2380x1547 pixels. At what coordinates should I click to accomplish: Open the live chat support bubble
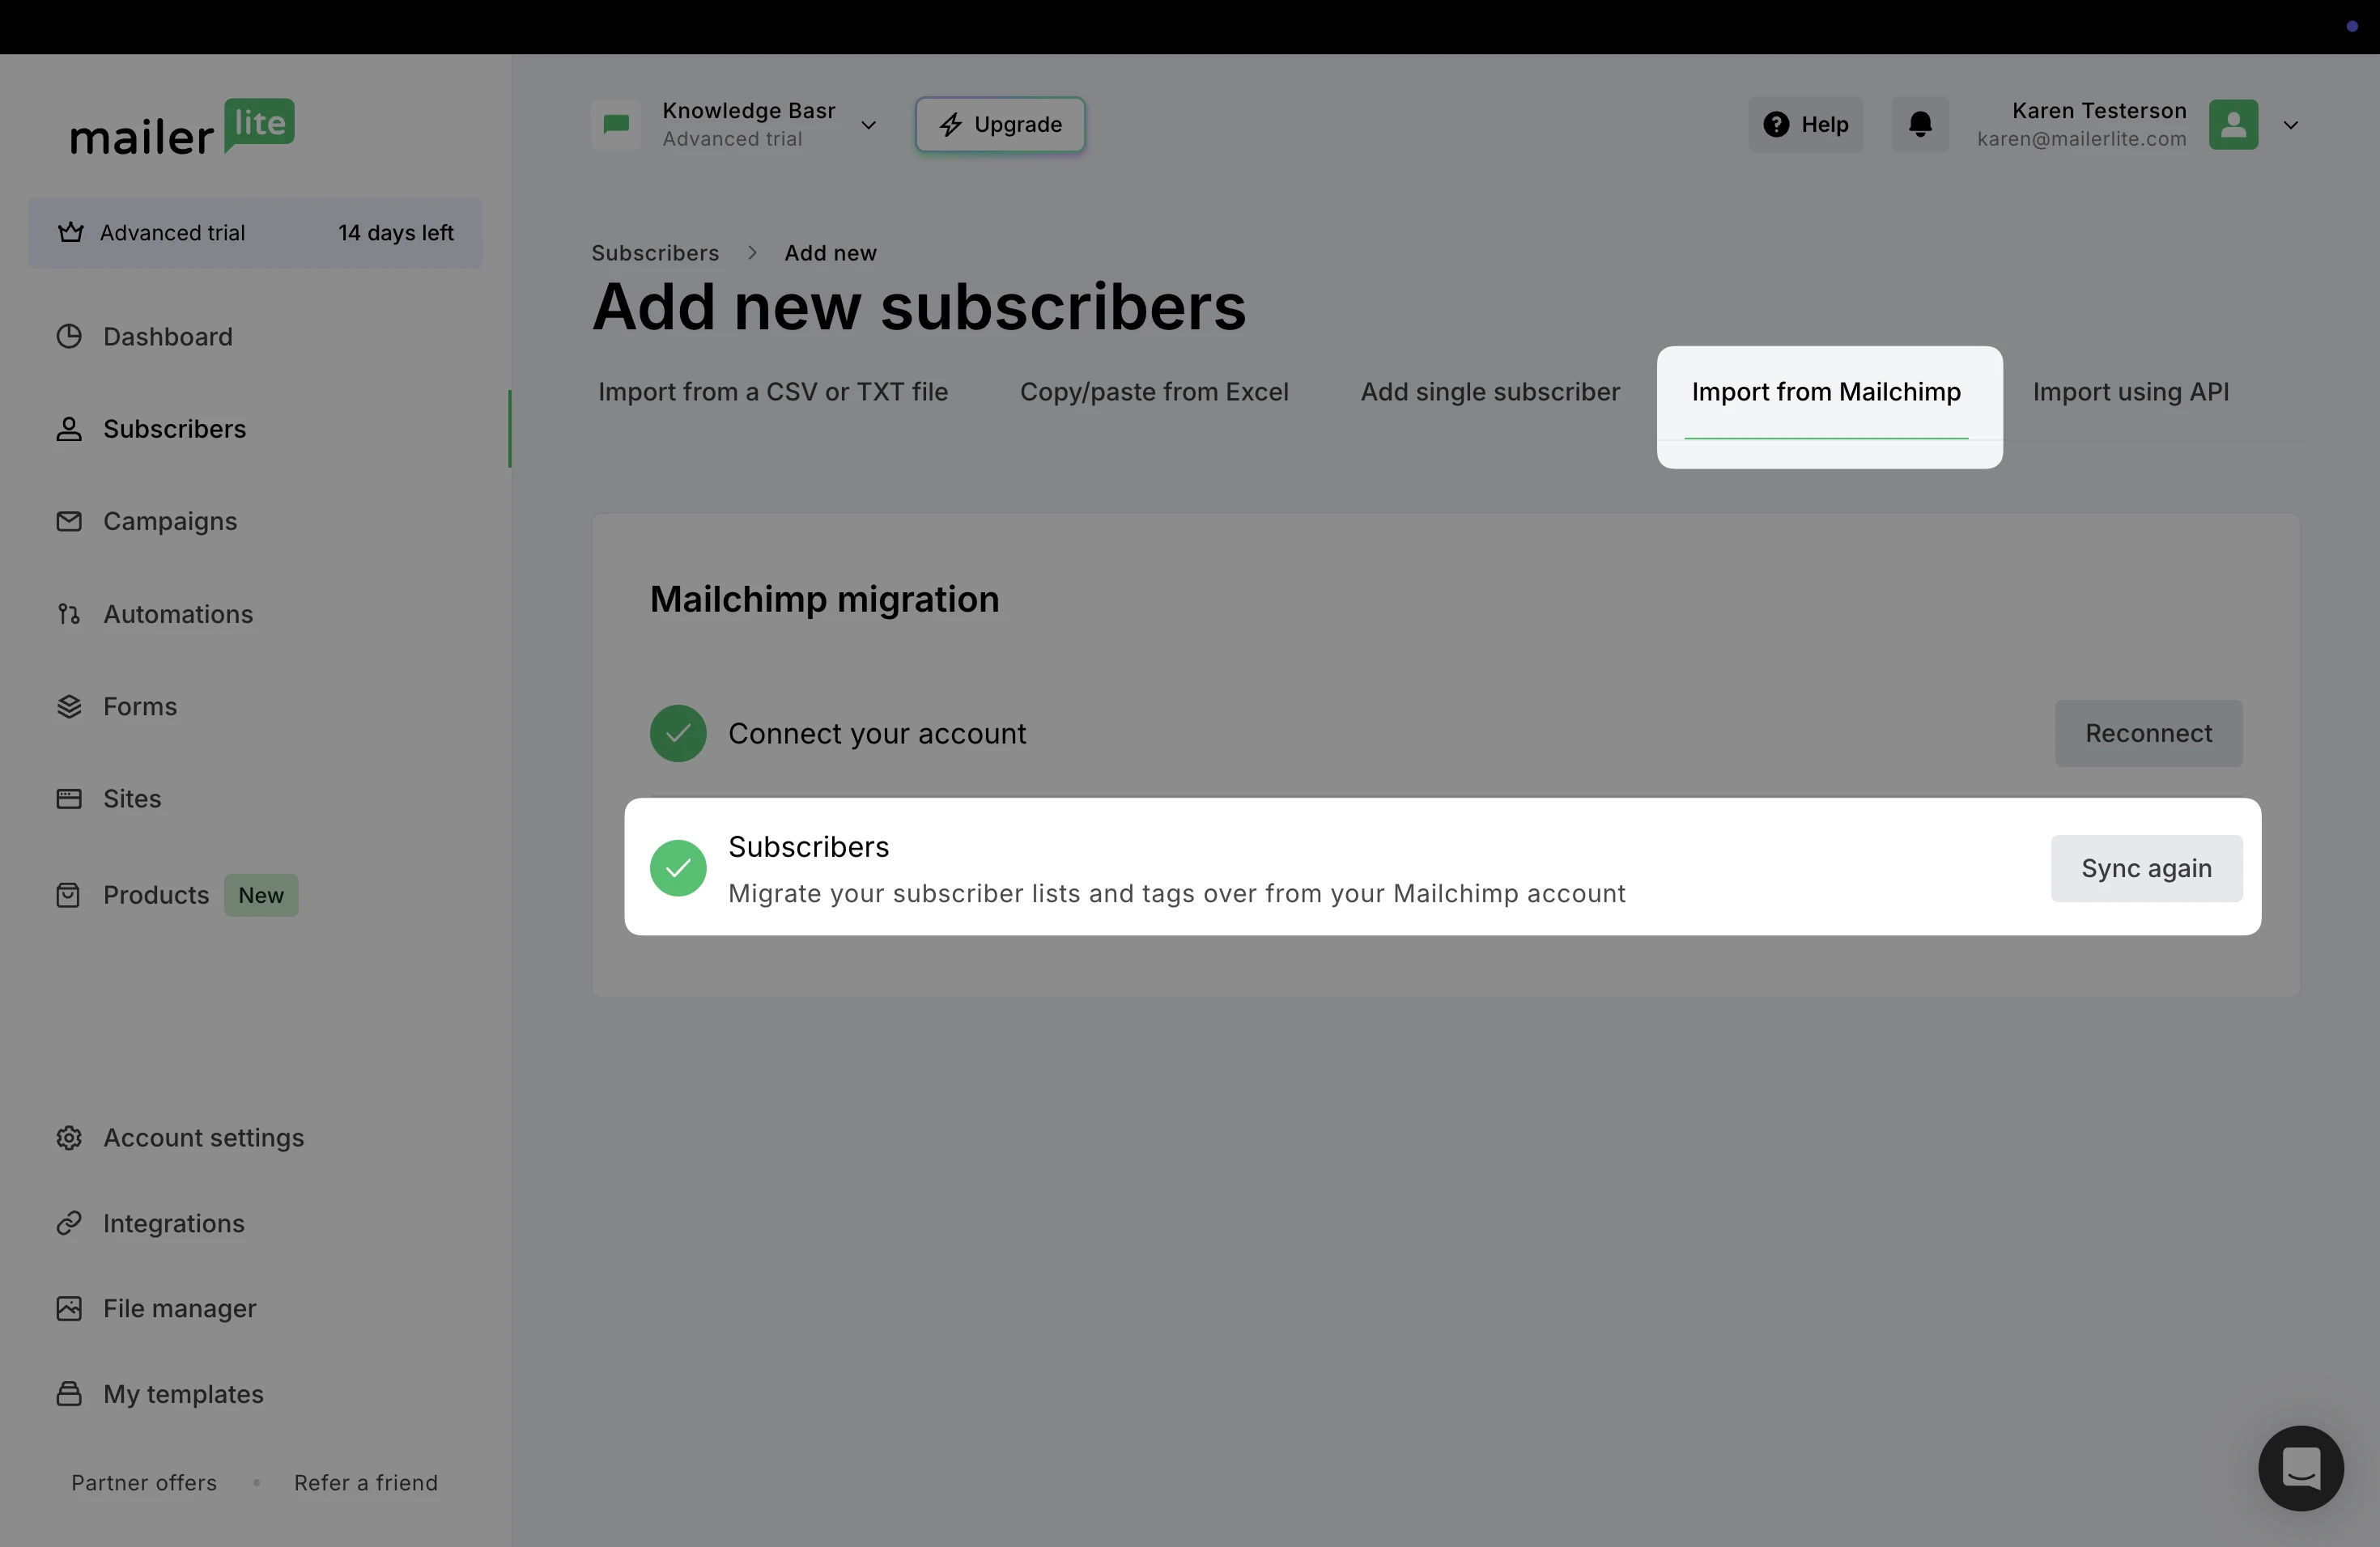coord(2300,1467)
